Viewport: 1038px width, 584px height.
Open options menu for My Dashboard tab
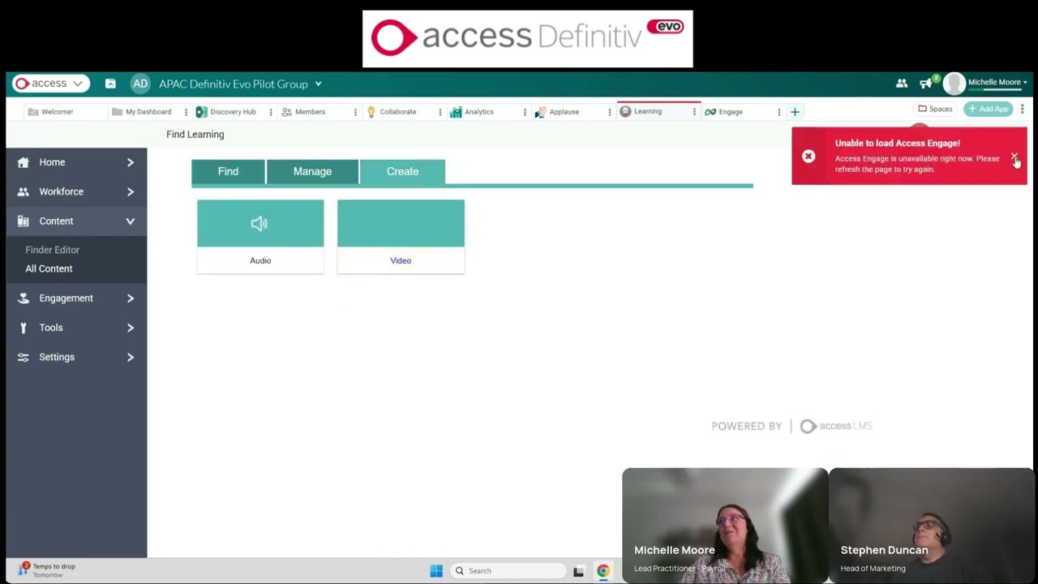pos(186,112)
